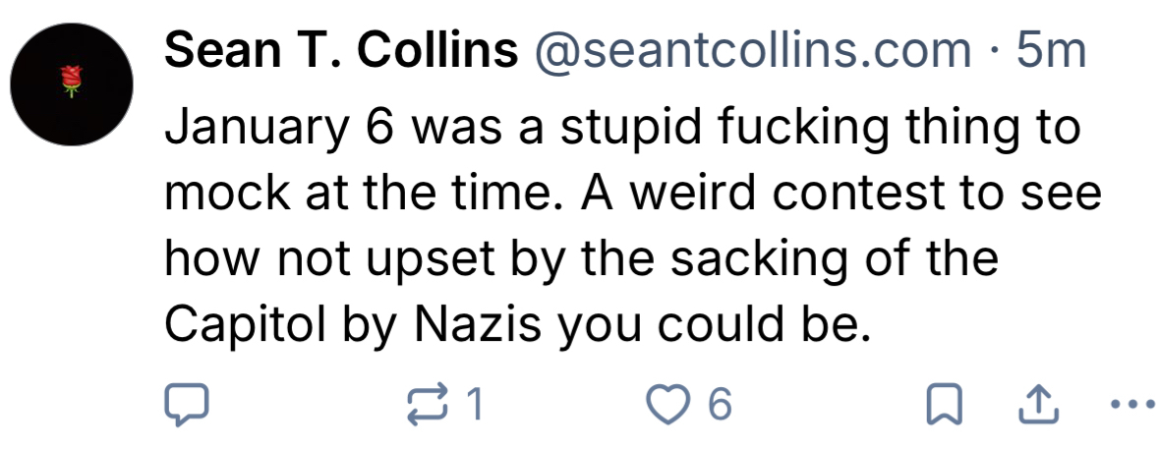Visit the @seantcollins.com handle link
Image resolution: width=1159 pixels, height=449 pixels.
(751, 50)
